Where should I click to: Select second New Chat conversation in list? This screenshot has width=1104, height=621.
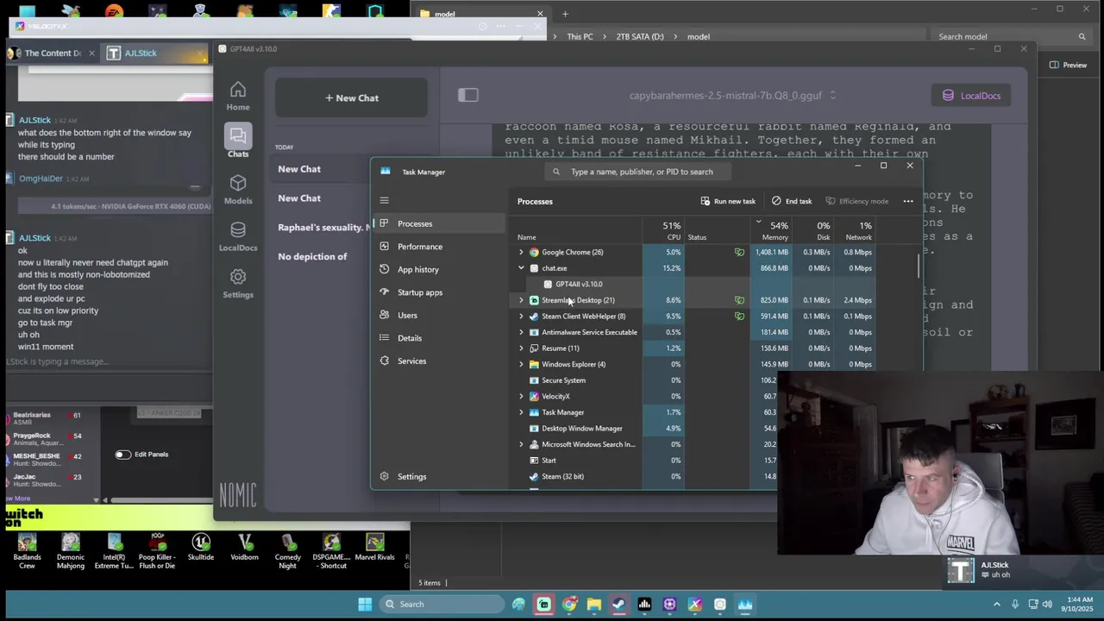(x=321, y=198)
